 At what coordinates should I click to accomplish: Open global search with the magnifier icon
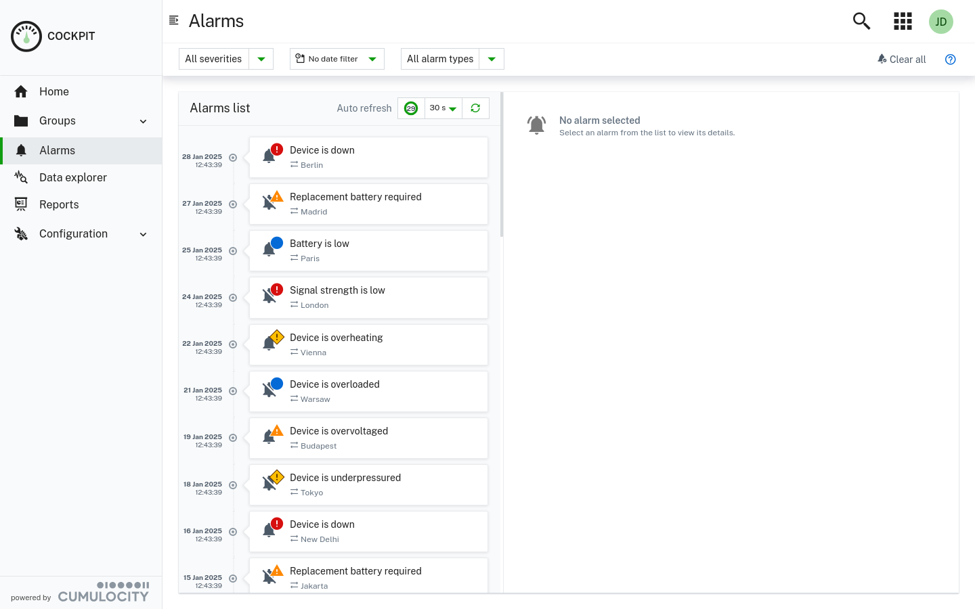click(x=861, y=21)
